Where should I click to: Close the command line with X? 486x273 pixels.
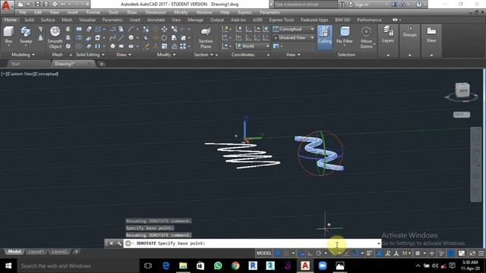112,243
